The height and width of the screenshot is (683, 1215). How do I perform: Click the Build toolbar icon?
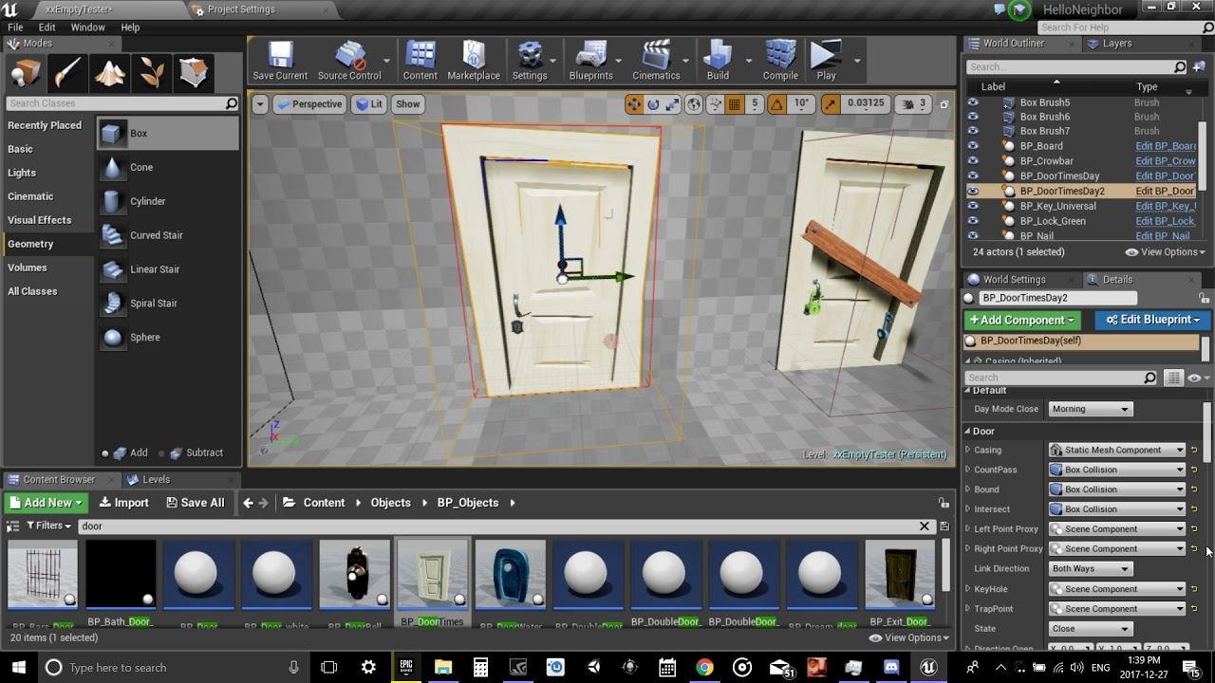(x=719, y=61)
